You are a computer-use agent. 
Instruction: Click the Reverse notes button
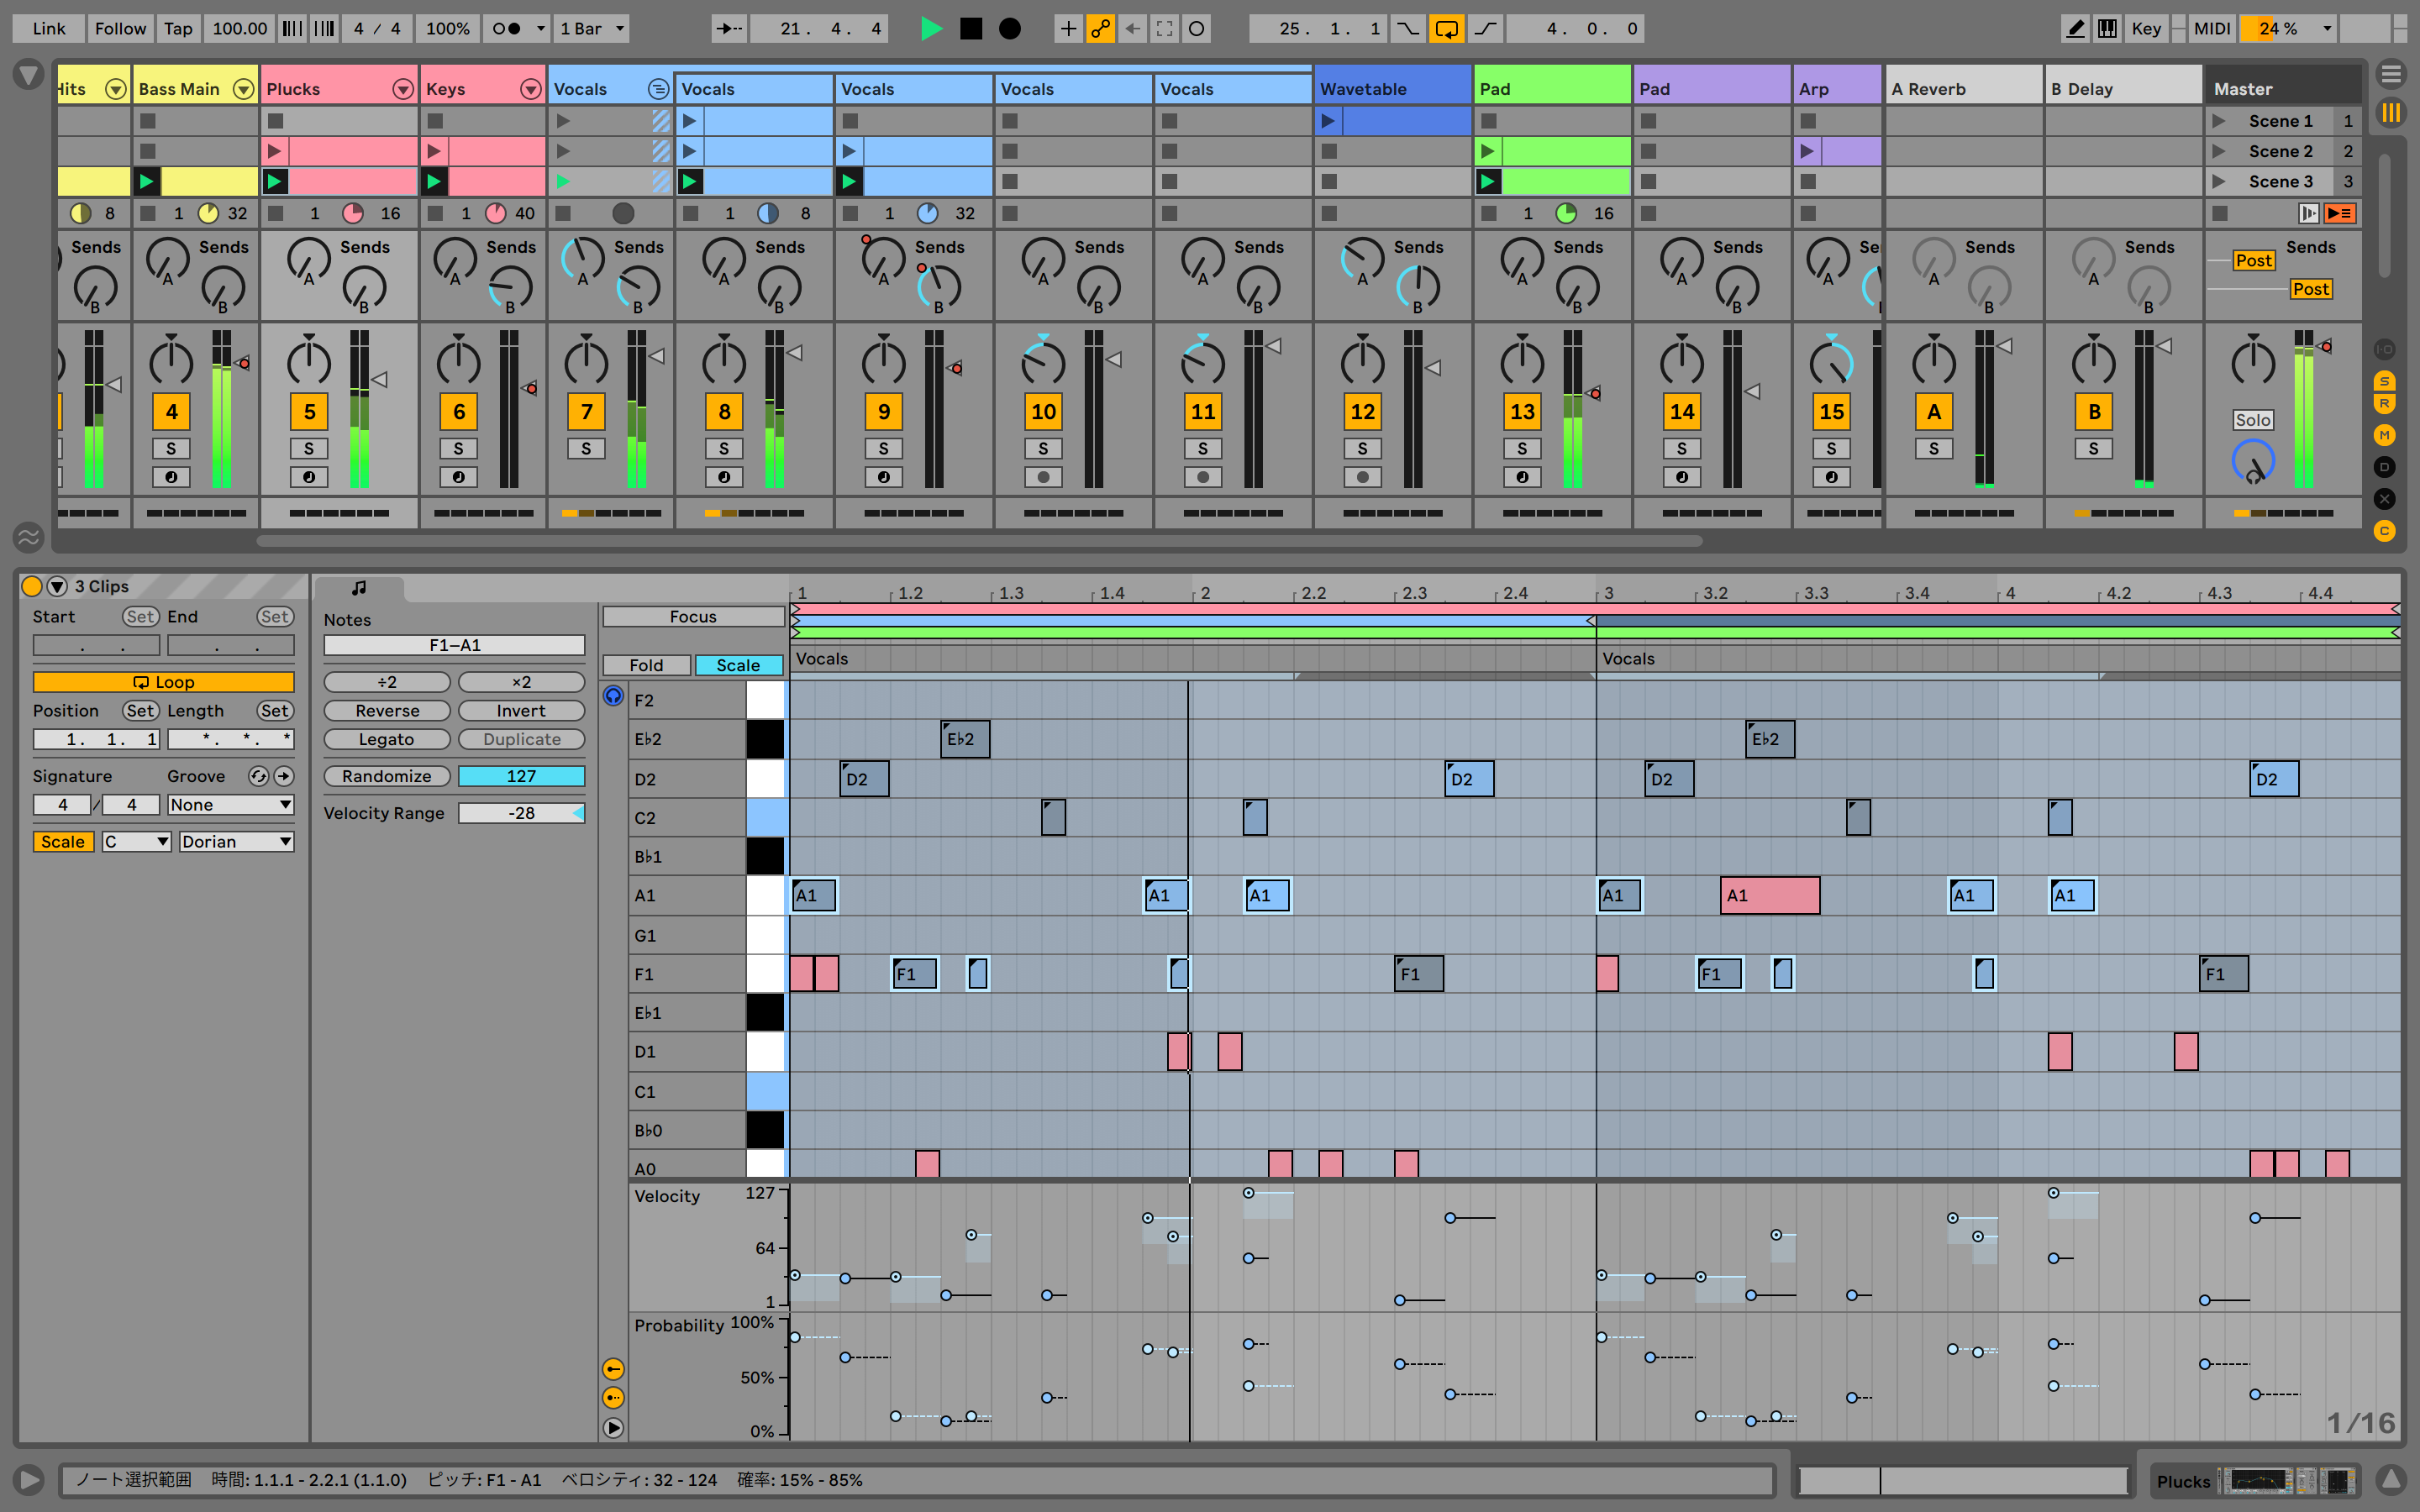tap(387, 711)
